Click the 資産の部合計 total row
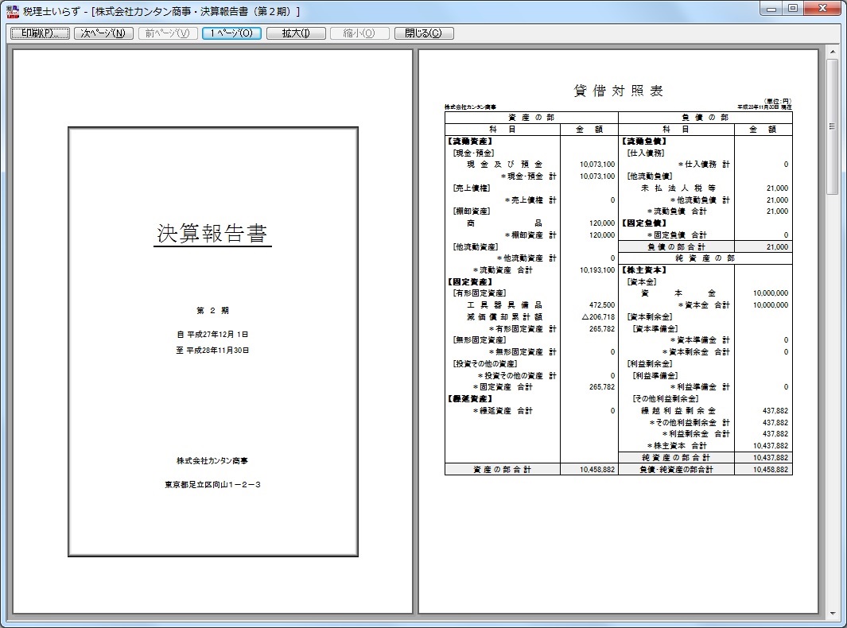Viewport: 847px width, 628px height. (502, 470)
